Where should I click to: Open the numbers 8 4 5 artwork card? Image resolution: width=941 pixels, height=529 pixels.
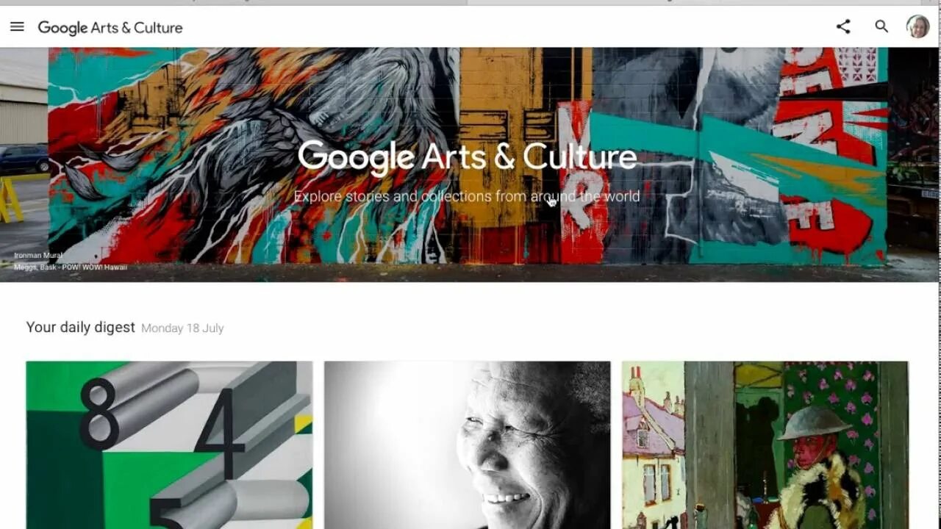169,445
